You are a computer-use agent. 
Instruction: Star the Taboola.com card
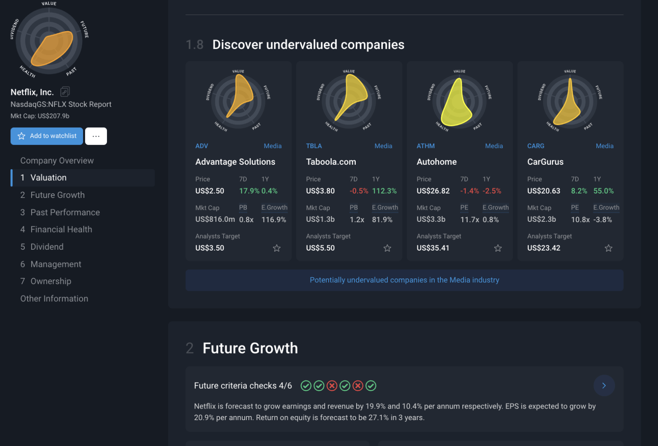click(x=387, y=248)
